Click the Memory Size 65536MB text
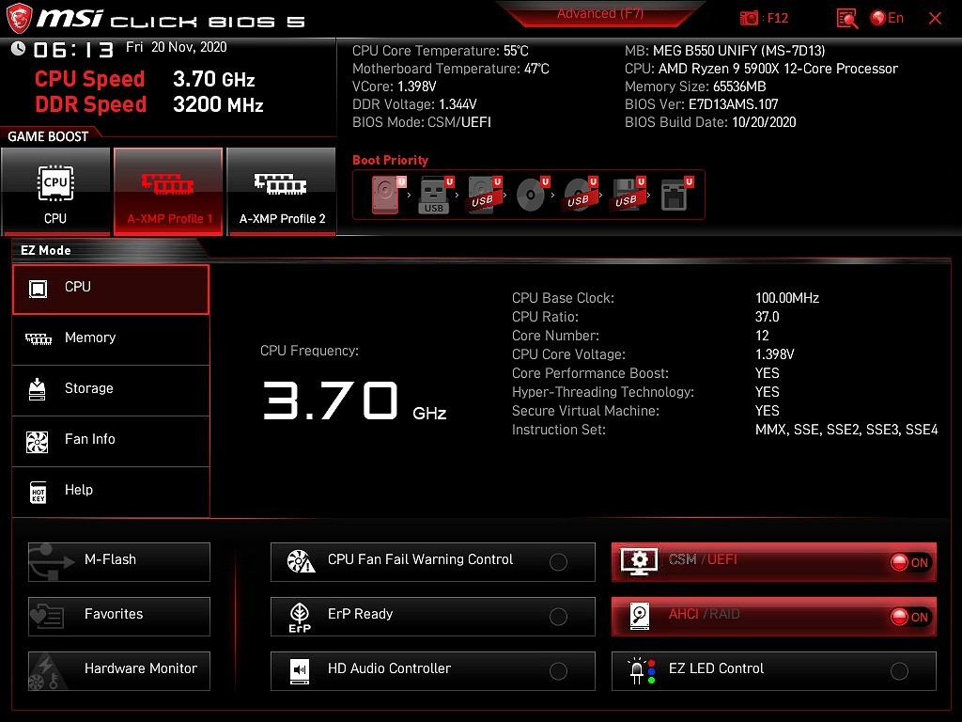Viewport: 962px width, 722px height. pyautogui.click(x=695, y=86)
